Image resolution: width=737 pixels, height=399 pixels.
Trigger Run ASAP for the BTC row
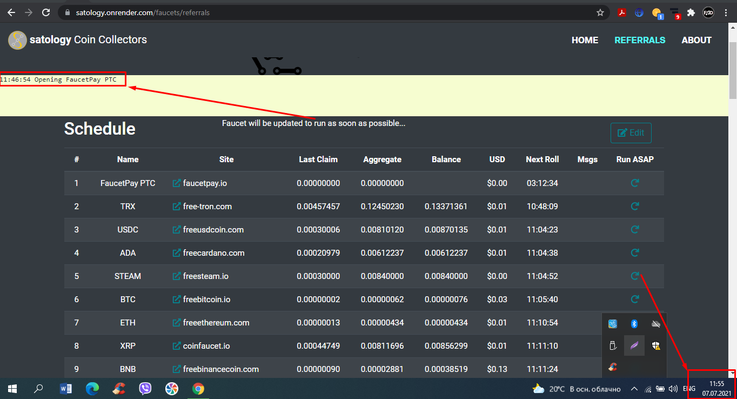click(x=635, y=299)
